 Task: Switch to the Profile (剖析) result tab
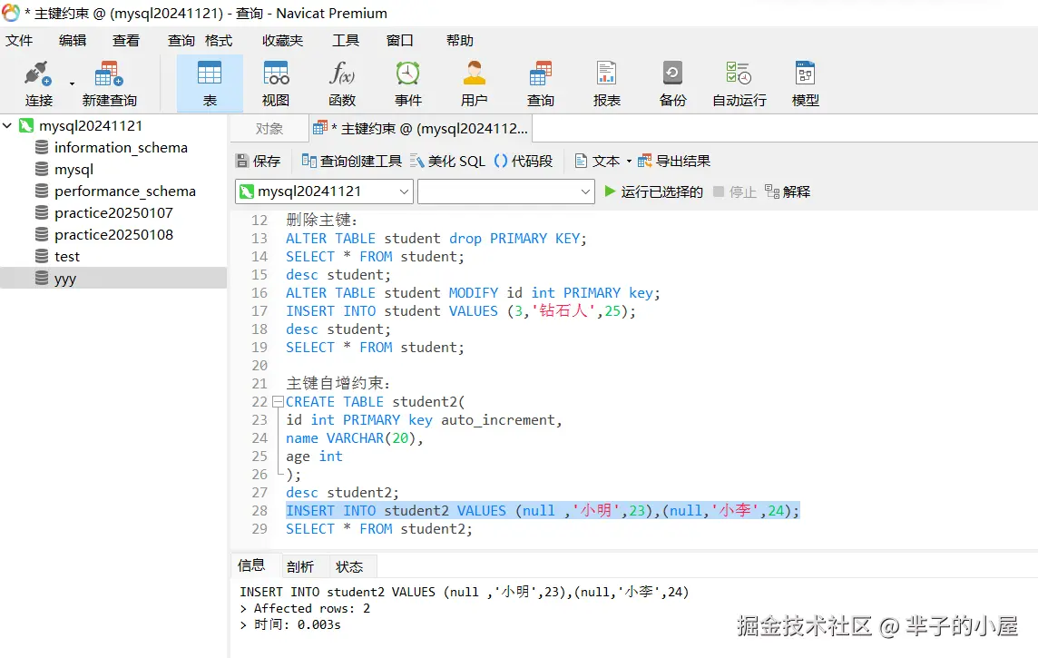click(x=300, y=566)
